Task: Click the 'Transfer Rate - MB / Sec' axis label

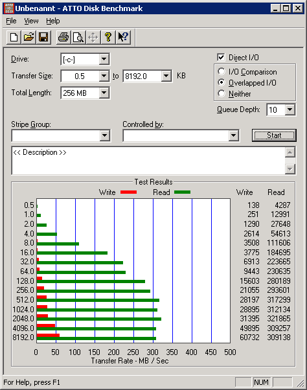Action: click(x=130, y=361)
